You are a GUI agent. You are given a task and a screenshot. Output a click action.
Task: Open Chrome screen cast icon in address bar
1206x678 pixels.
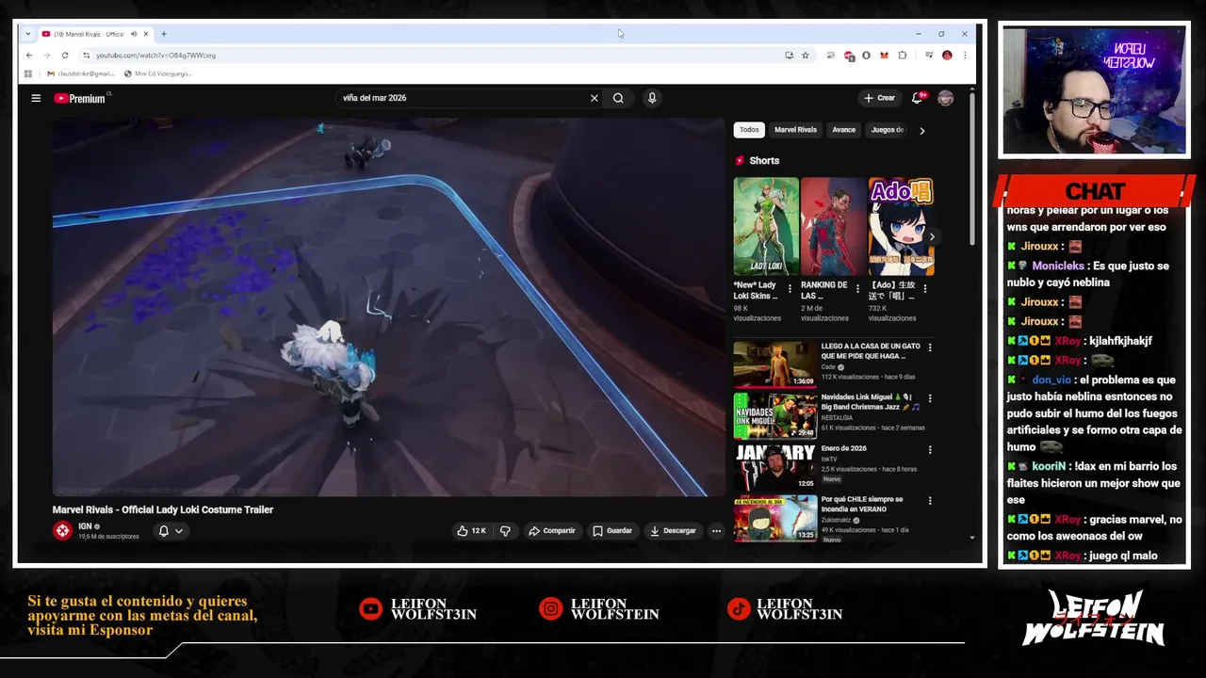click(789, 56)
